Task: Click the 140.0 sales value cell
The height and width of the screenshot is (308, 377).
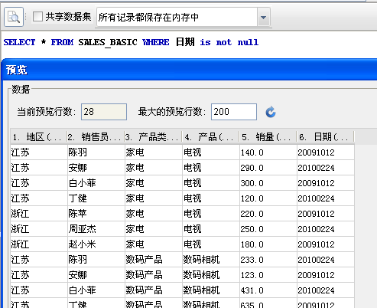Action: [268, 152]
